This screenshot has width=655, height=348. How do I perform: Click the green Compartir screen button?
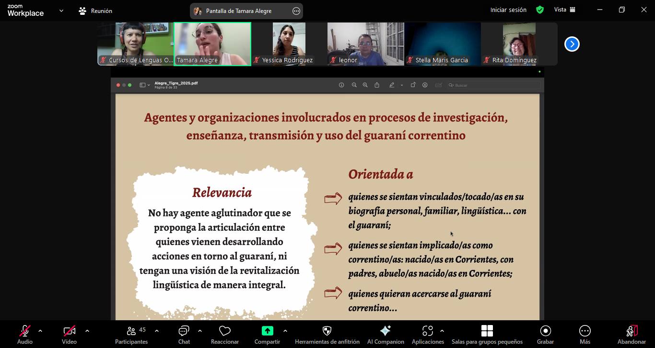[x=267, y=334]
